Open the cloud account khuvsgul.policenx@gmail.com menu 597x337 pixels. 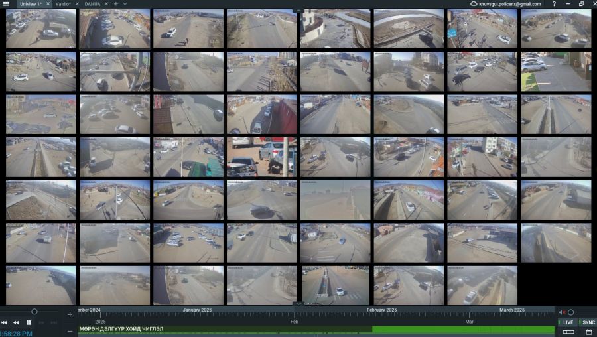point(505,4)
